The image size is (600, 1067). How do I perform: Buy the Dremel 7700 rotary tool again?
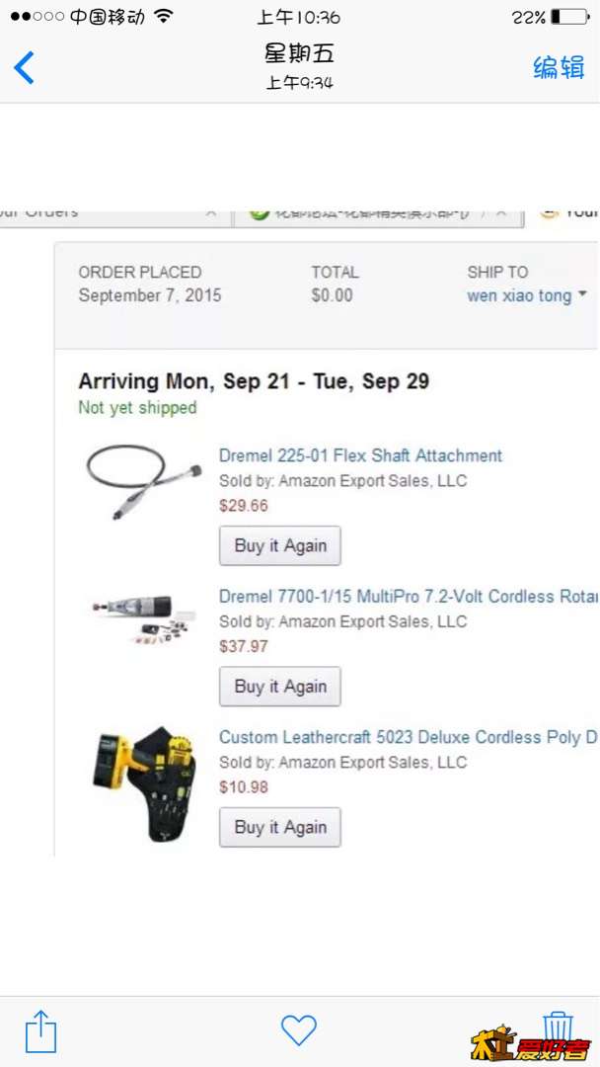280,687
